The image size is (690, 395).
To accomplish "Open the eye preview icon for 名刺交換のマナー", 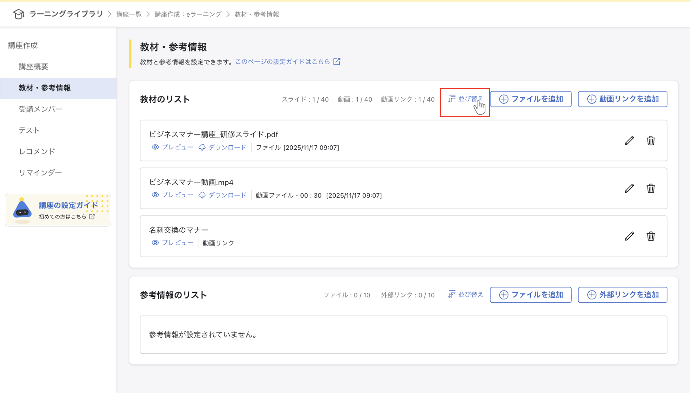I will [155, 242].
